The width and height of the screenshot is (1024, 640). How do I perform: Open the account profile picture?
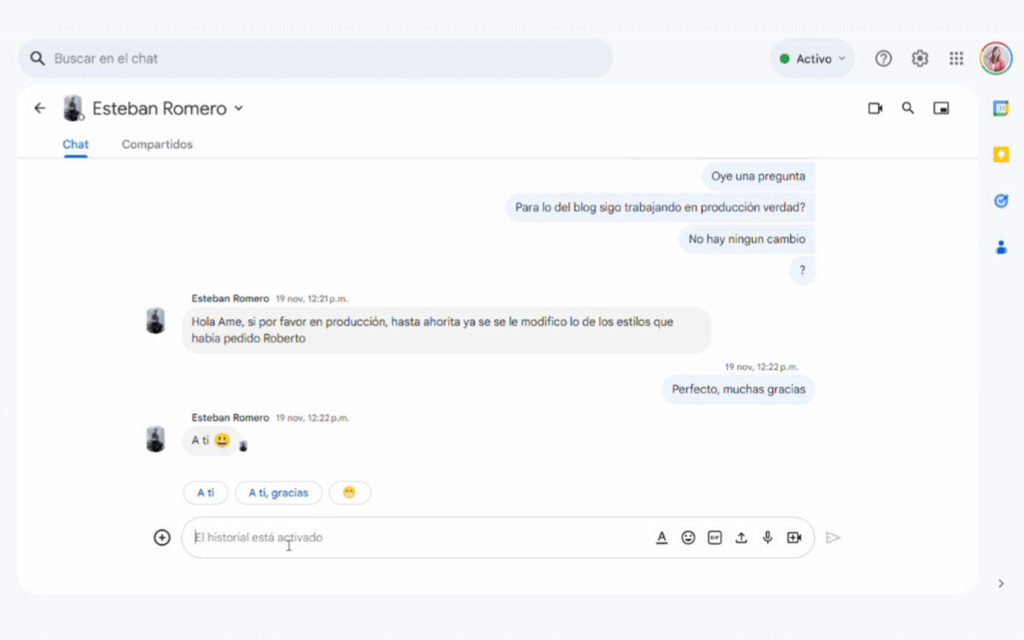(x=996, y=58)
